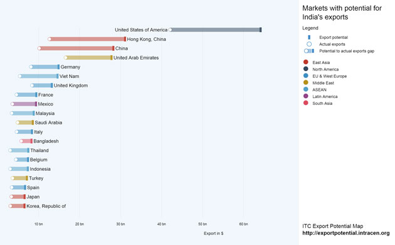Screen dimensions: 395x245
Task: Select the United States of America bar
Action: pyautogui.click(x=216, y=30)
